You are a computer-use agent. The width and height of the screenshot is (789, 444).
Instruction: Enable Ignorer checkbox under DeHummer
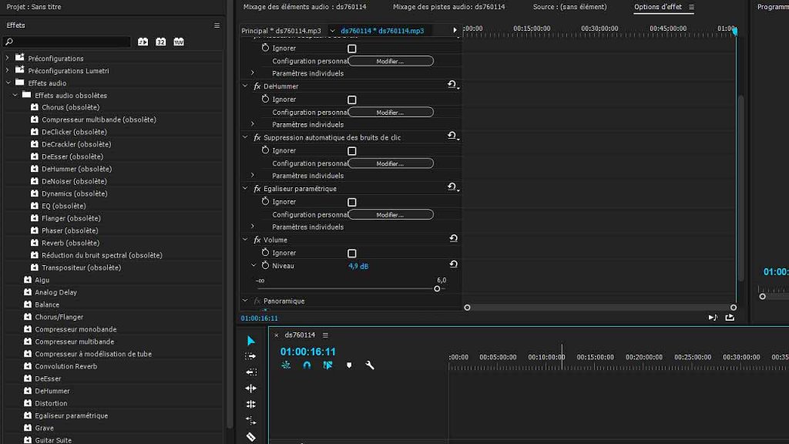coord(352,99)
